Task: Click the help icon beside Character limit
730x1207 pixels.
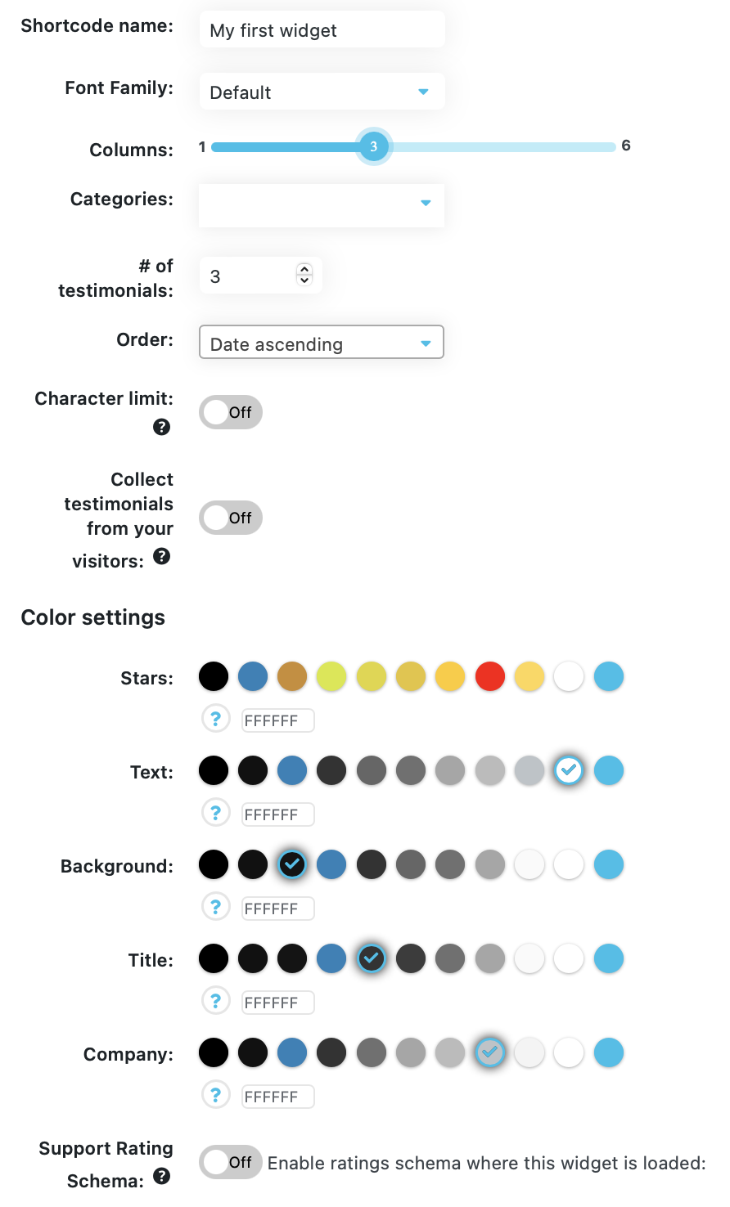Action: (162, 427)
